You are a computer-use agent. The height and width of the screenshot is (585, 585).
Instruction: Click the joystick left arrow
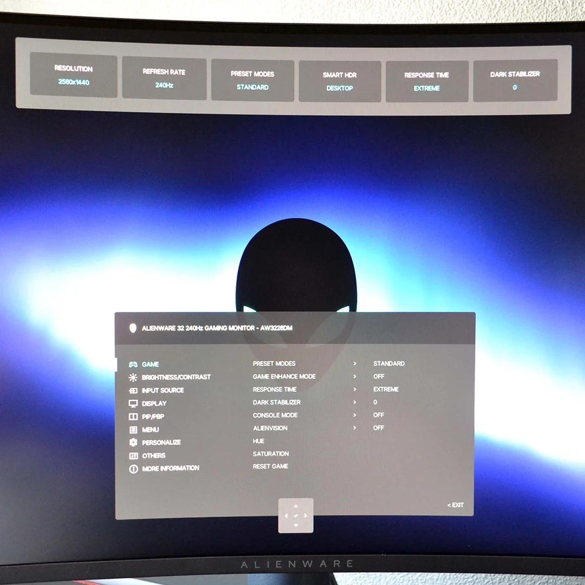[287, 516]
